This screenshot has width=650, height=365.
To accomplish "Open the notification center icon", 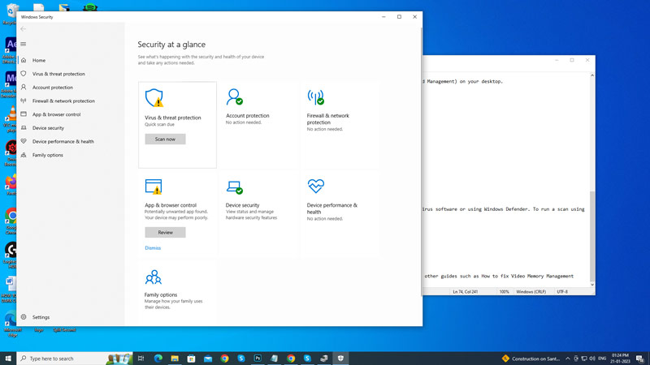I will [x=640, y=359].
